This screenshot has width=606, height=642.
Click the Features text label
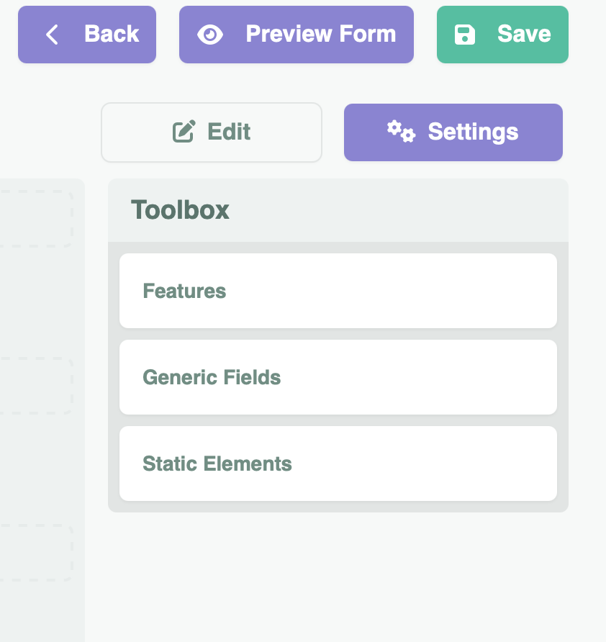pyautogui.click(x=184, y=291)
